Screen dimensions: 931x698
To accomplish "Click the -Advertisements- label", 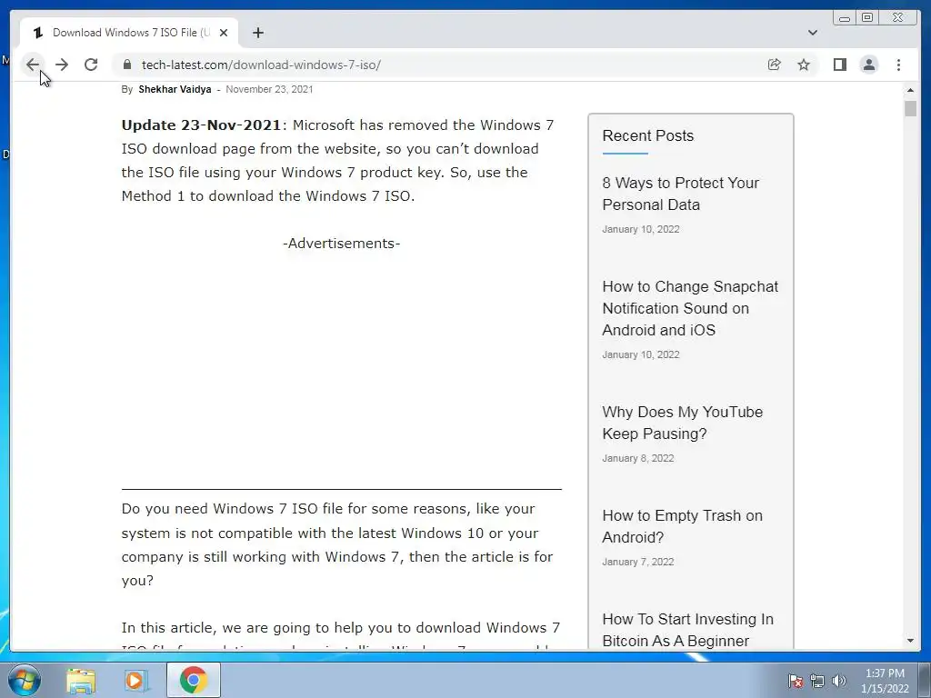I will pyautogui.click(x=342, y=244).
